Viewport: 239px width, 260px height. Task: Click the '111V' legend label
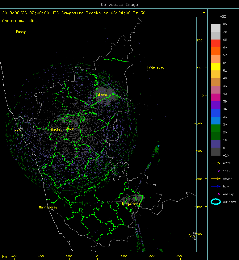coord(227,171)
